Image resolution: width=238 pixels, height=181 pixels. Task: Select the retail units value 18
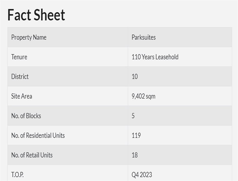(x=135, y=155)
